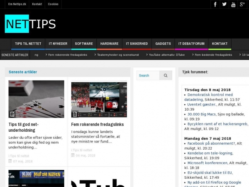
Task: Click Tips til nettet category under second article
Action: tap(82, 150)
